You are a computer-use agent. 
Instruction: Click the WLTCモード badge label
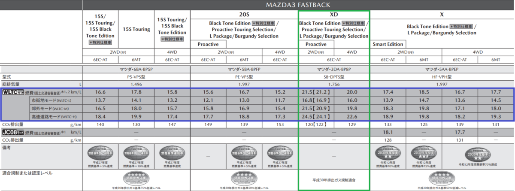tap(13, 92)
